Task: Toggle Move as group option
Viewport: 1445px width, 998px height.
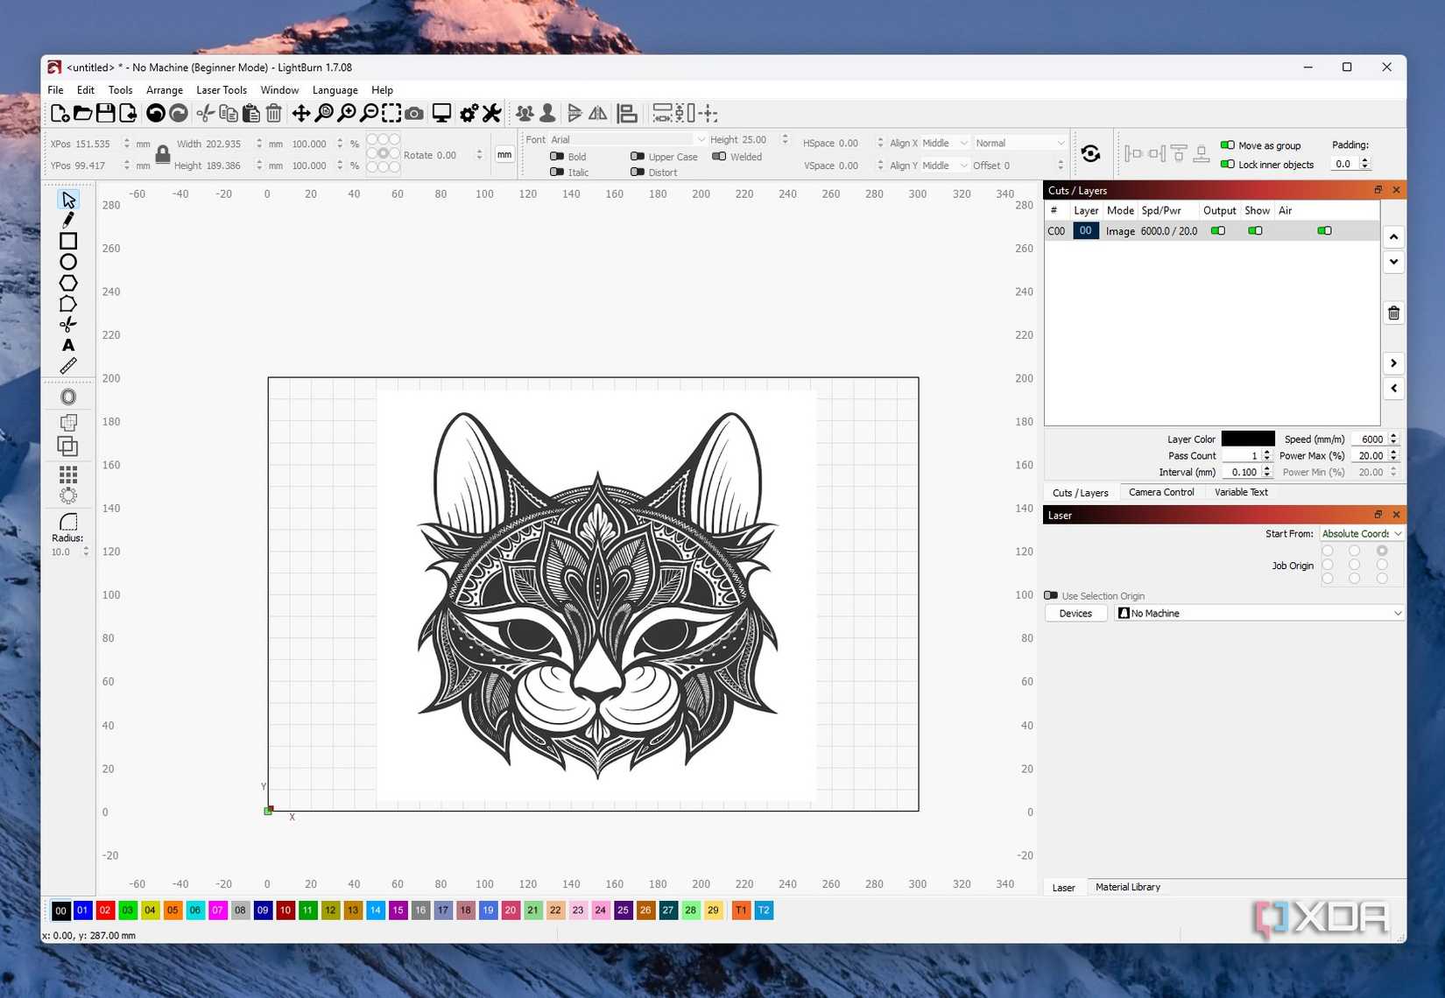Action: (x=1228, y=145)
